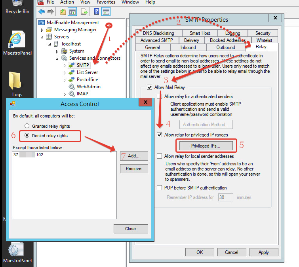Switch to the Inbound tab
The image size is (299, 267).
(x=188, y=47)
